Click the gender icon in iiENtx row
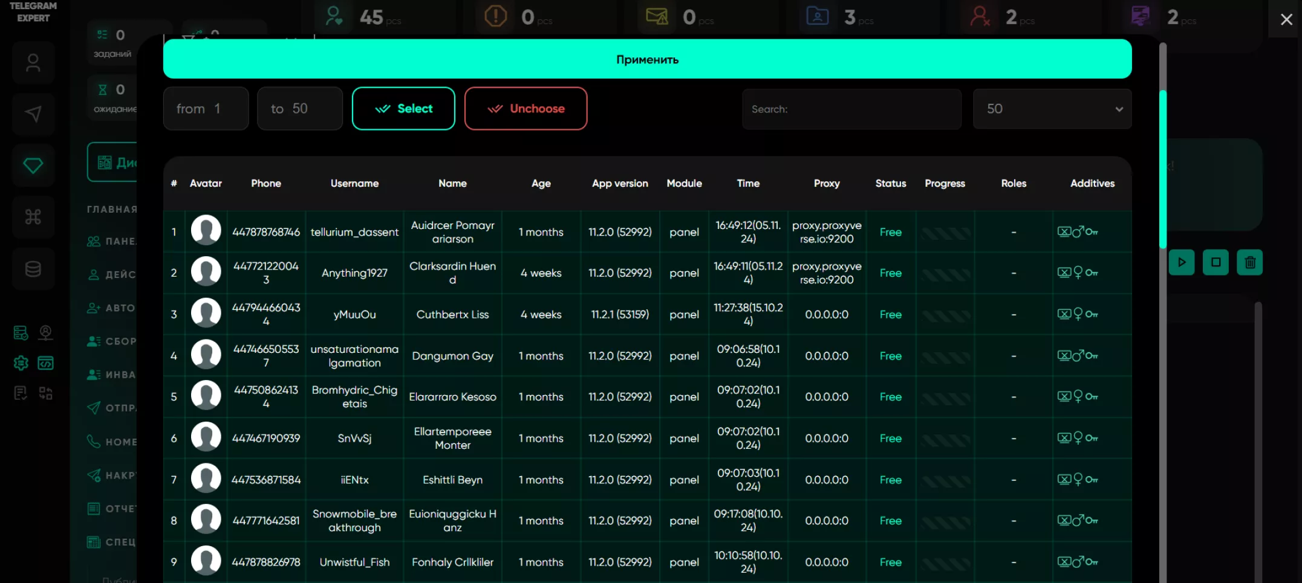 [x=1078, y=480]
